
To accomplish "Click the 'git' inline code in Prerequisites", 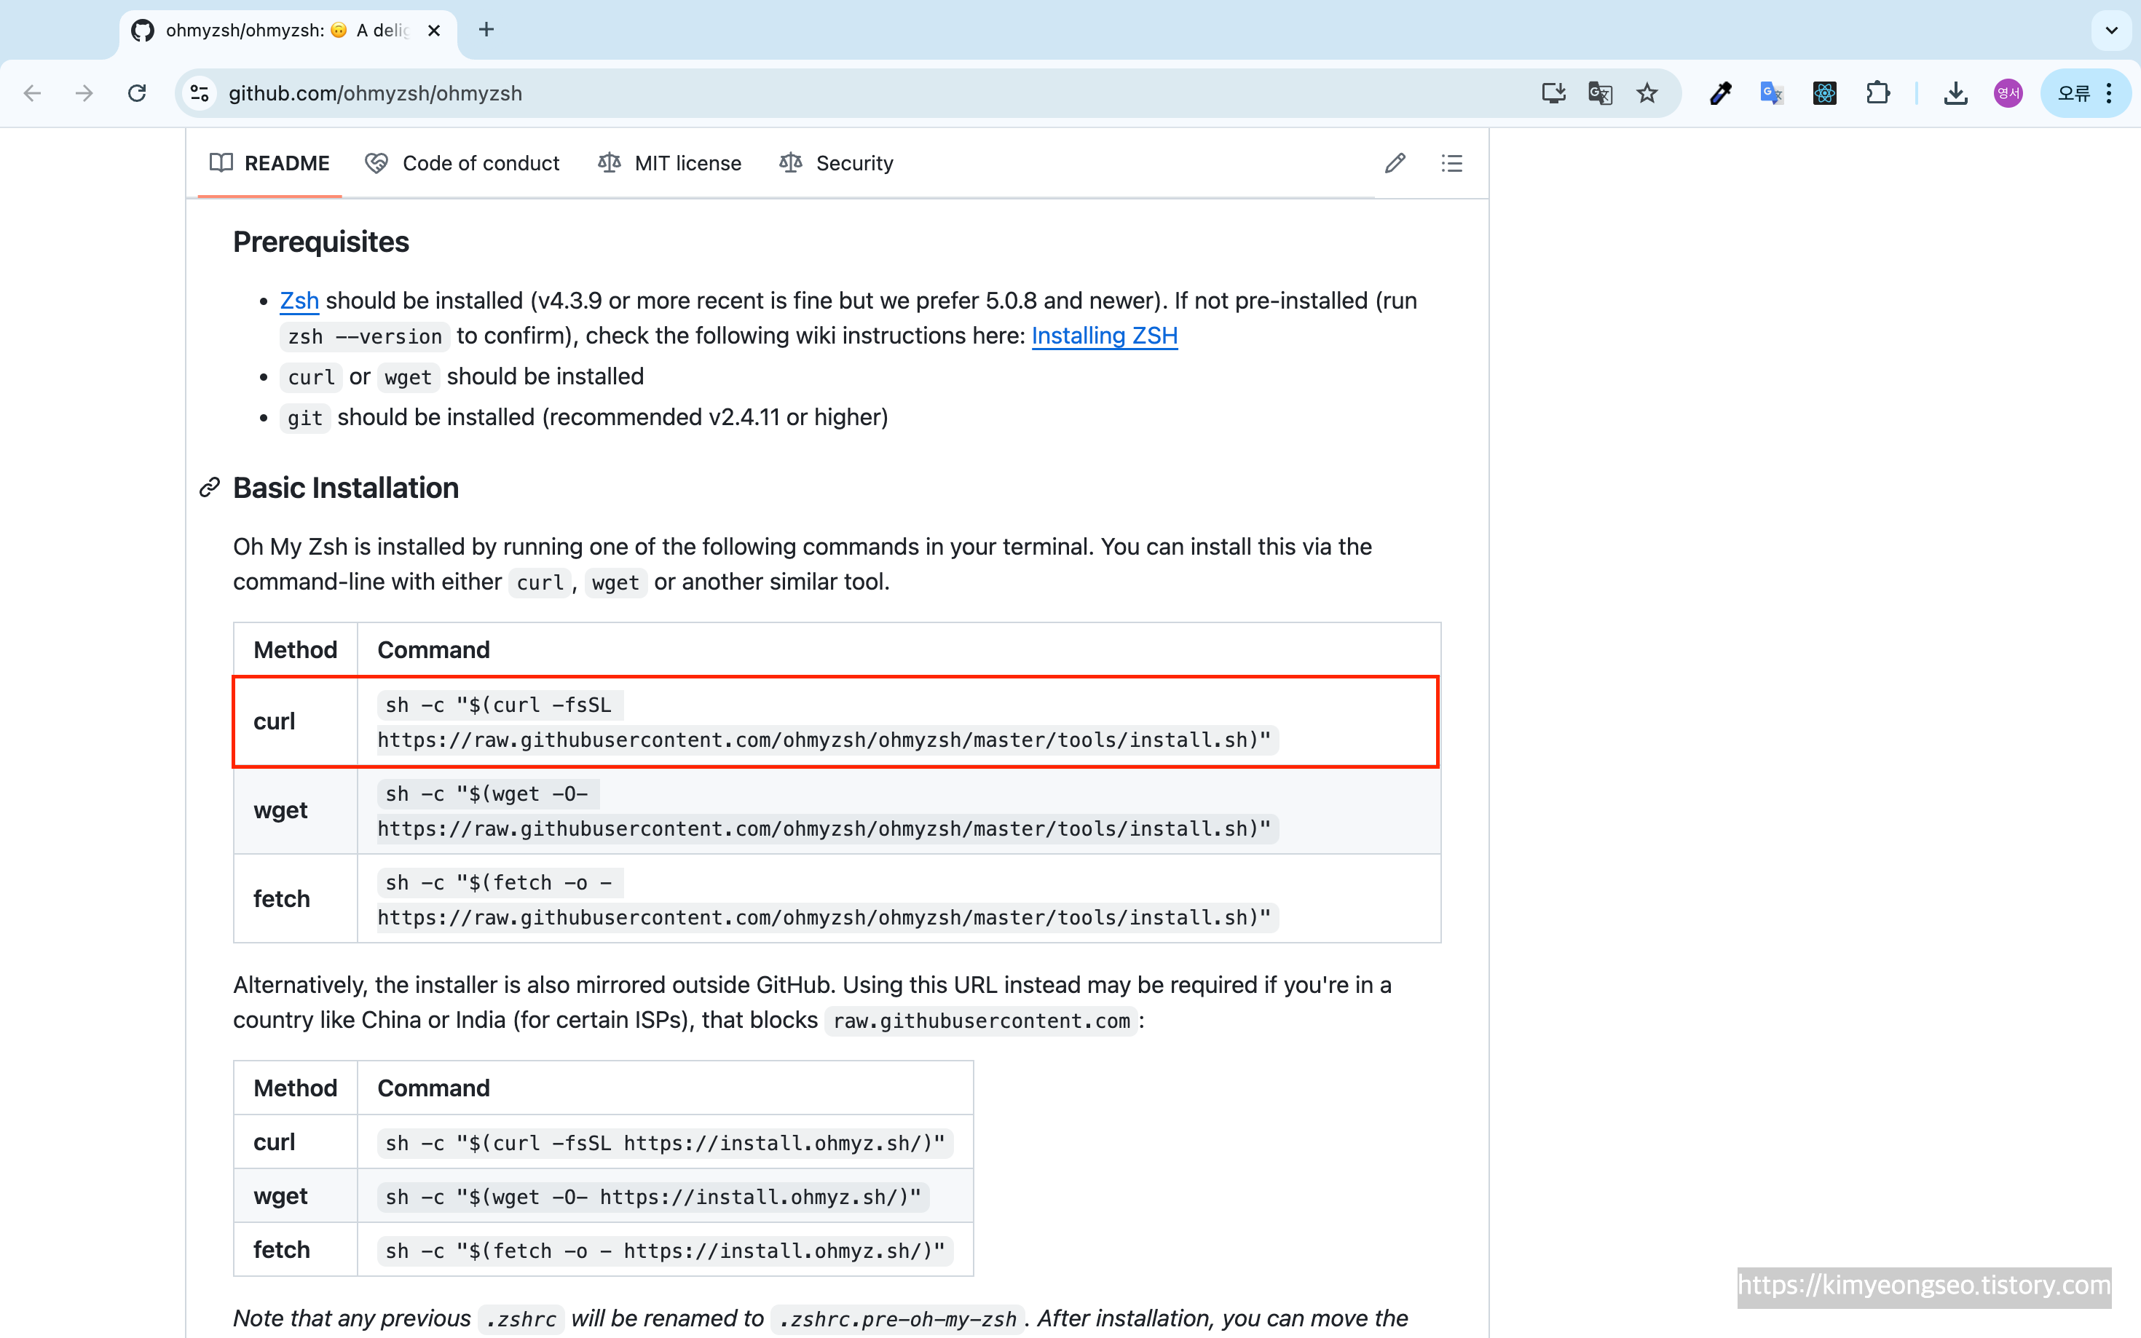I will click(x=305, y=418).
